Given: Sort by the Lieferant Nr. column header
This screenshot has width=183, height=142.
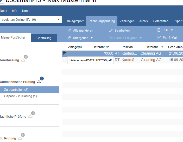Looking at the screenshot, I should point(101,47).
